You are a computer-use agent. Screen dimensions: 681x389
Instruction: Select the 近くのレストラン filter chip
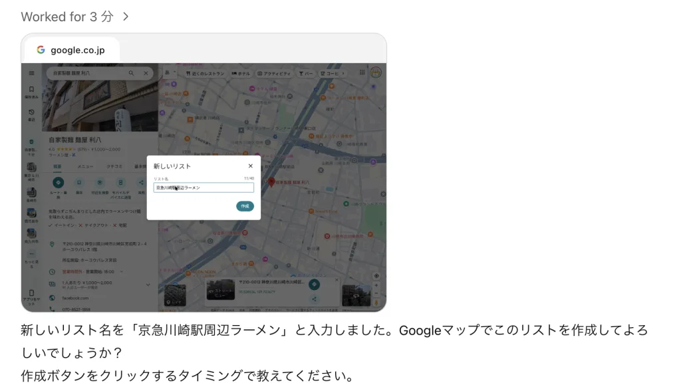tap(205, 73)
